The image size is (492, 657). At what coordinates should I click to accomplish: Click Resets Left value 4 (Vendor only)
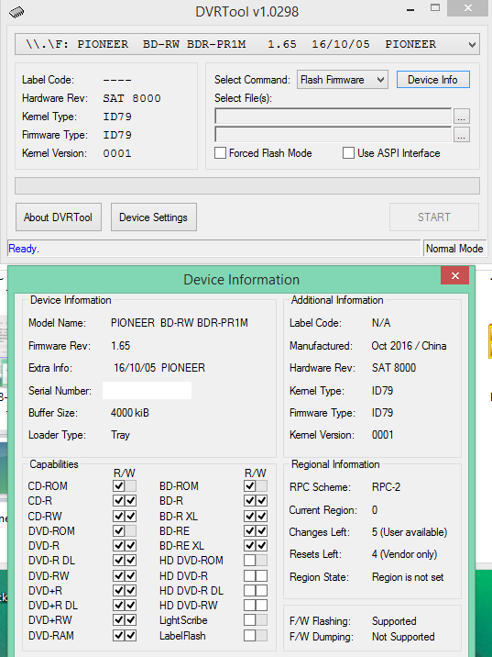point(405,554)
